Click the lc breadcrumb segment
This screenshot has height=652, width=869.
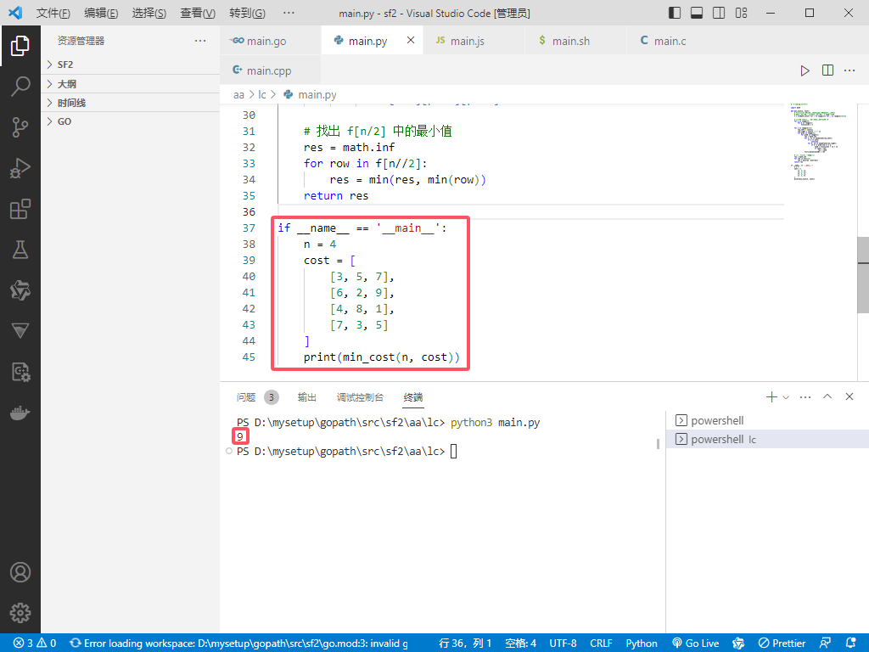coord(261,95)
